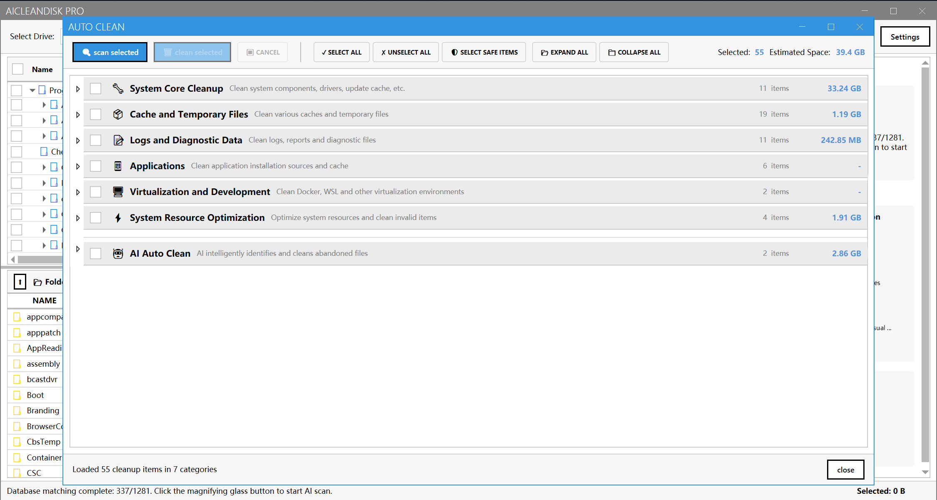The height and width of the screenshot is (500, 937).
Task: Expand the Cache and Temporary Files category
Action: click(77, 114)
